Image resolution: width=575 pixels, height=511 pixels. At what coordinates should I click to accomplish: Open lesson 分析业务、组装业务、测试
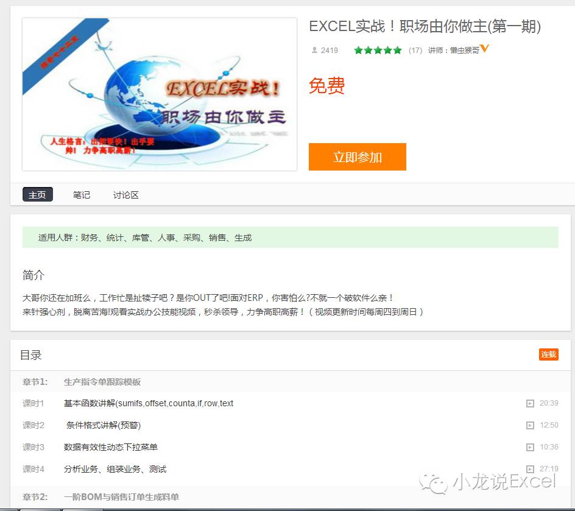pos(115,469)
